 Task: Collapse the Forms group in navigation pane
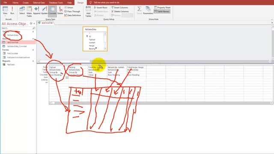(x=33, y=50)
